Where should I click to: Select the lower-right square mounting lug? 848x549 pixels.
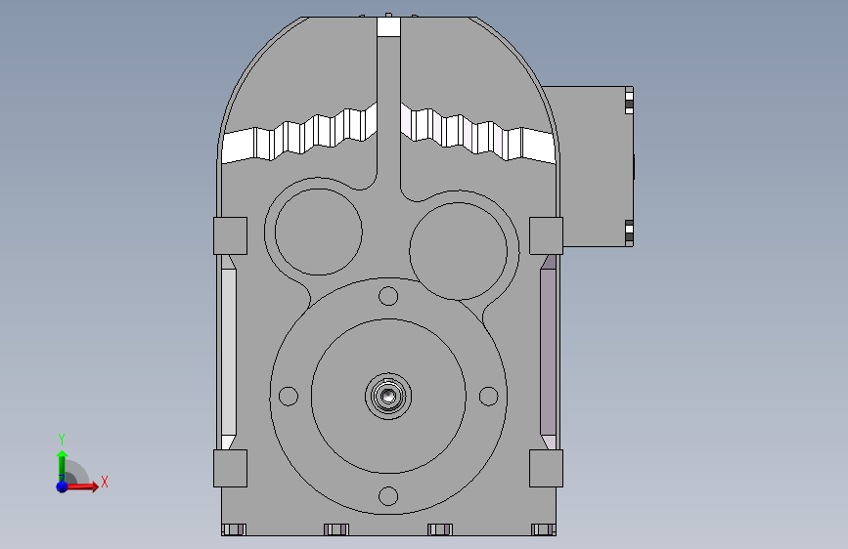pyautogui.click(x=546, y=469)
